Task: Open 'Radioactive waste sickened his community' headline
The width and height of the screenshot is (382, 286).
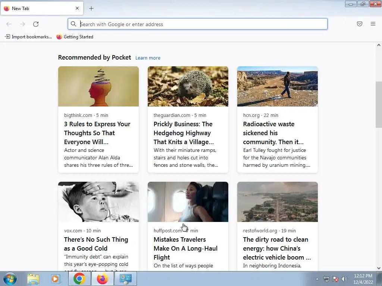Action: click(273, 133)
